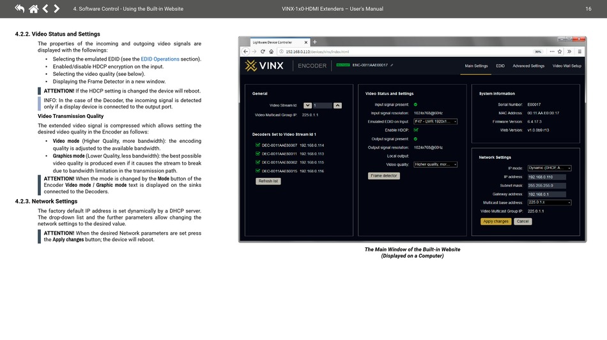Click the decoder IP 192.168.0.114

[312, 145]
